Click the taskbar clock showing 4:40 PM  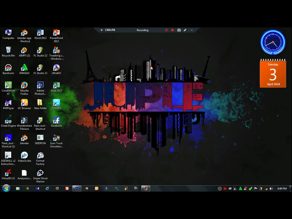click(282, 188)
